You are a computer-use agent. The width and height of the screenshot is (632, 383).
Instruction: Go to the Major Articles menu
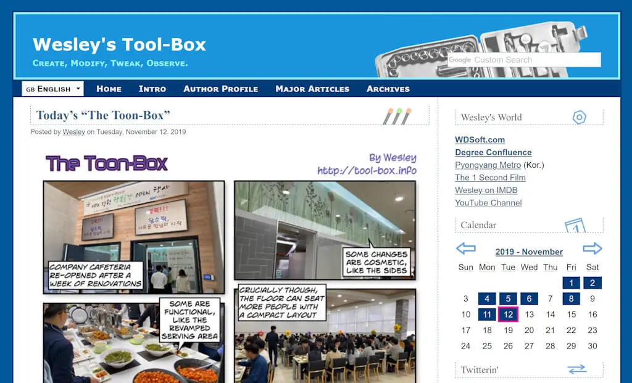(312, 89)
